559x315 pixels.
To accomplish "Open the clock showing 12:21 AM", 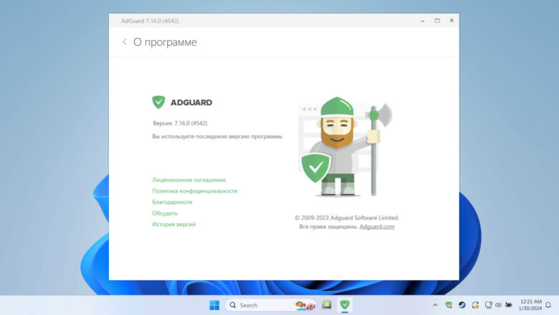I will pos(530,305).
